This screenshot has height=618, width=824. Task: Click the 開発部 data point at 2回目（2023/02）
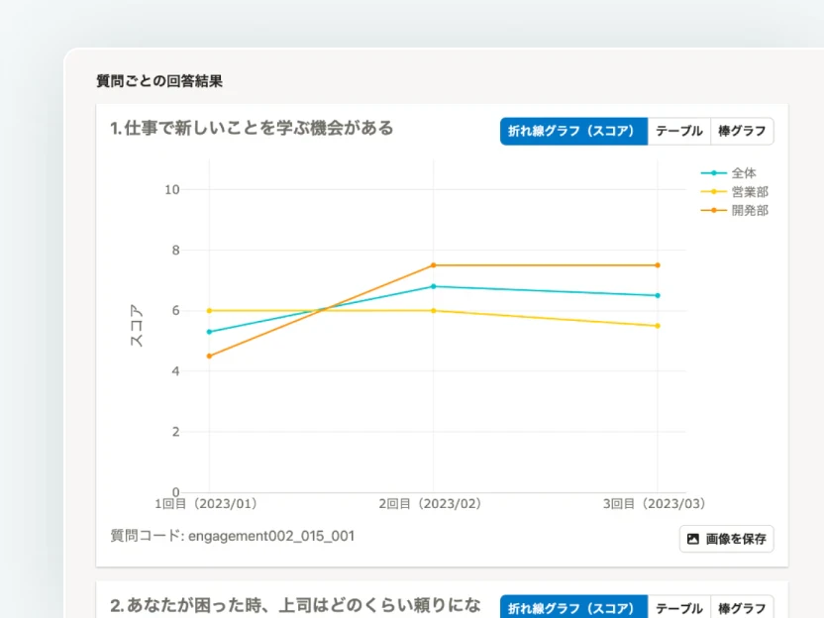pyautogui.click(x=434, y=264)
